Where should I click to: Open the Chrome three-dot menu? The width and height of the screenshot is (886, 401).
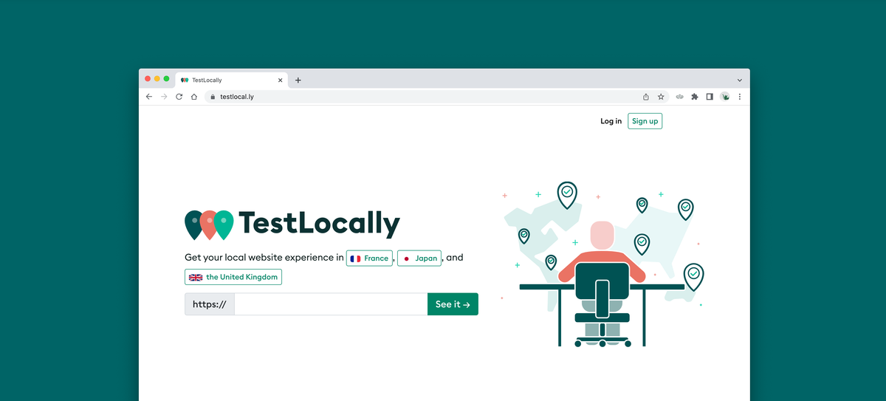click(740, 97)
